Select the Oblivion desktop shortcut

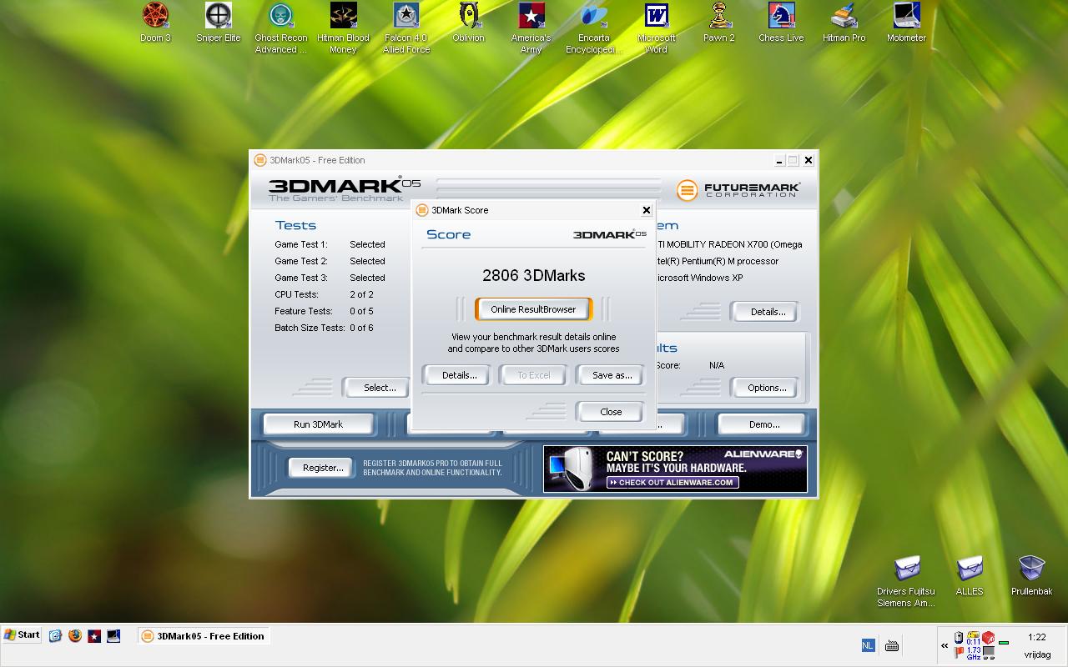pos(469,23)
